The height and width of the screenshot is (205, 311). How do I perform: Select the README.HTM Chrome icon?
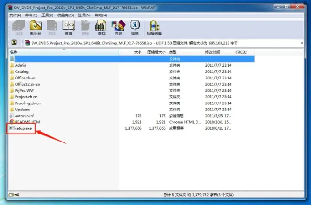(12, 122)
